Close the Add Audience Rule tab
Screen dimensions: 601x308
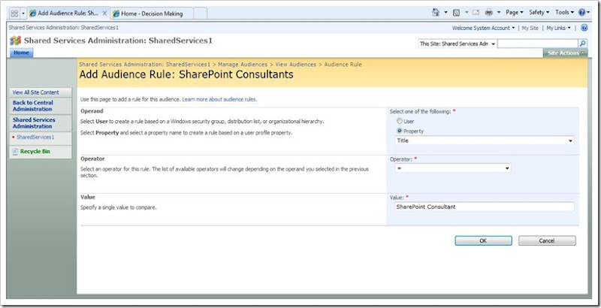(105, 13)
